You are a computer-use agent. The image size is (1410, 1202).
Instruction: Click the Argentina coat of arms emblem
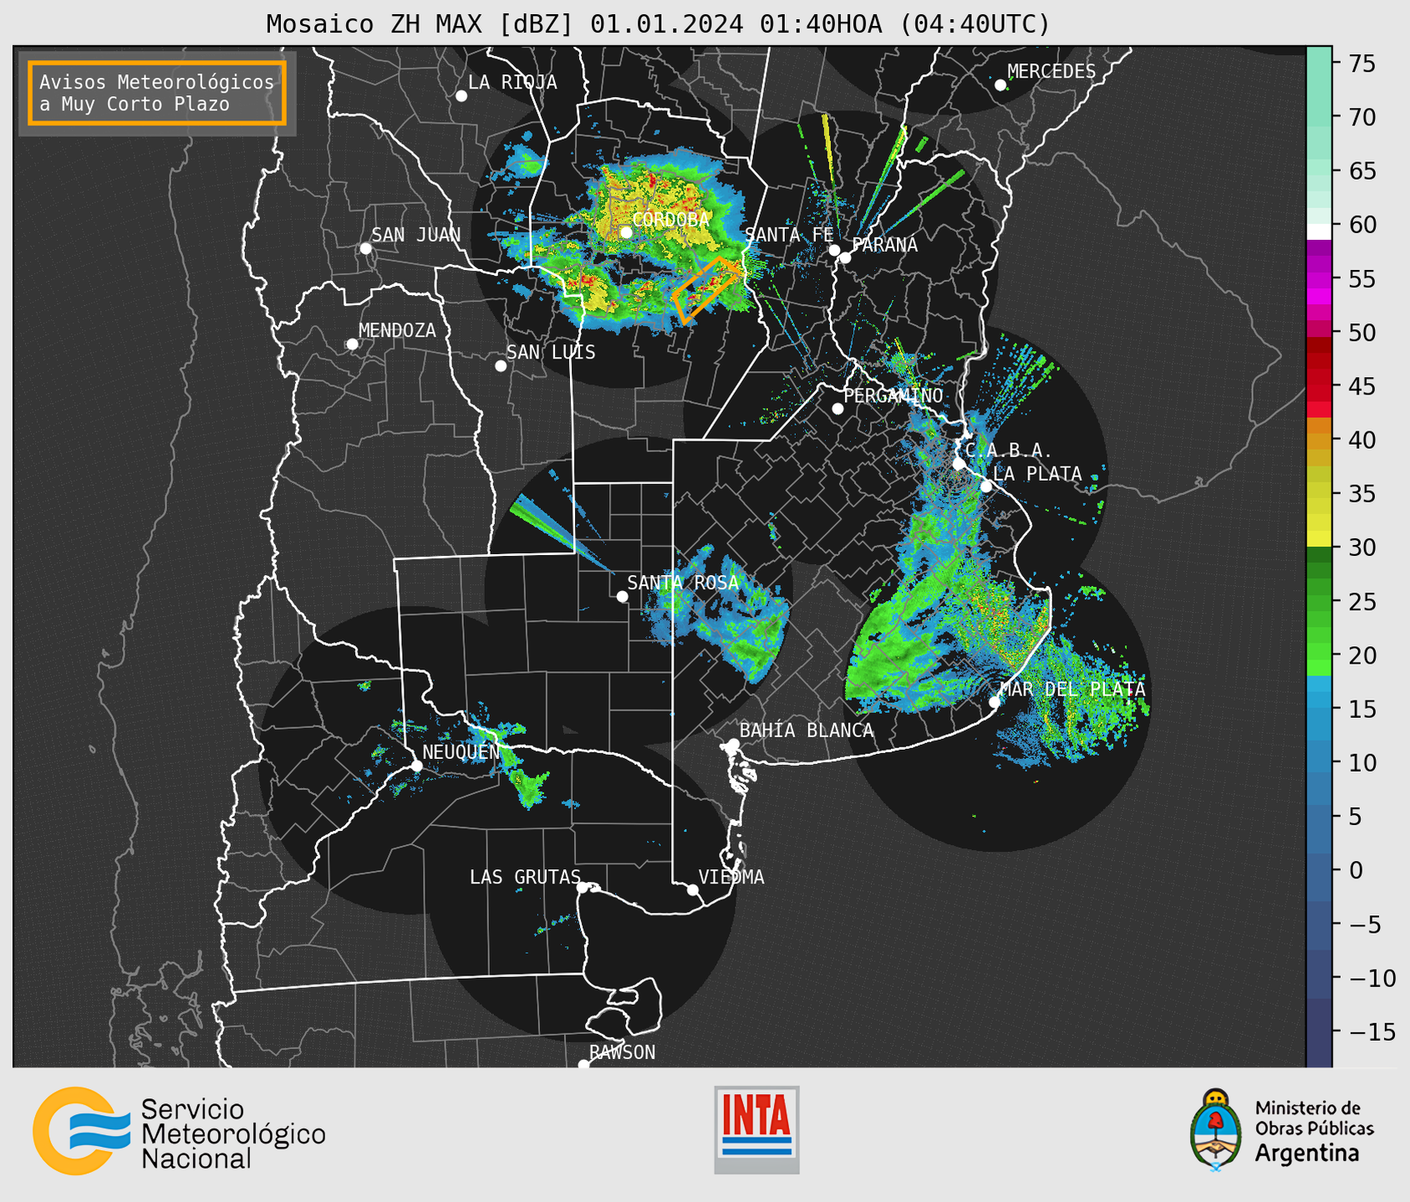[x=1216, y=1129]
